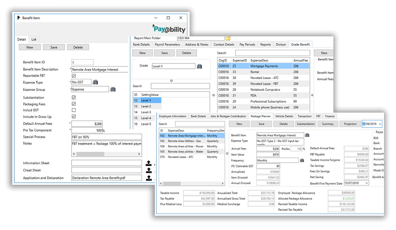This screenshot has height=230, width=396.
Task: Click right arrow of the Notes scrollbar
Action: (x=140, y=154)
